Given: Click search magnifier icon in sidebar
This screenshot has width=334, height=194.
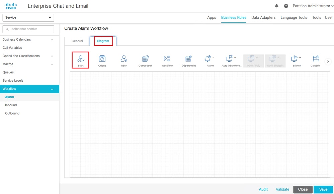Looking at the screenshot, I should 7,29.
